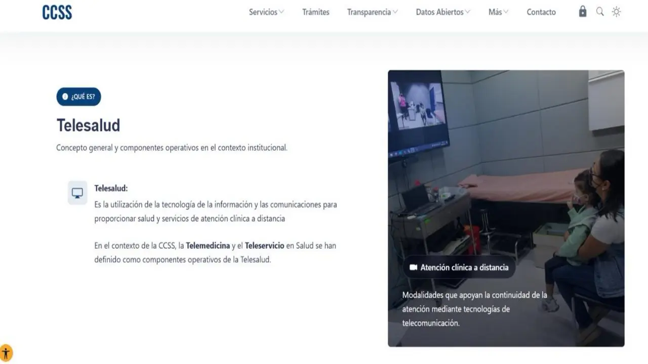648x364 pixels.
Task: Click 'Es la utilización de la tecnología' paragraph
Action: [x=216, y=212]
